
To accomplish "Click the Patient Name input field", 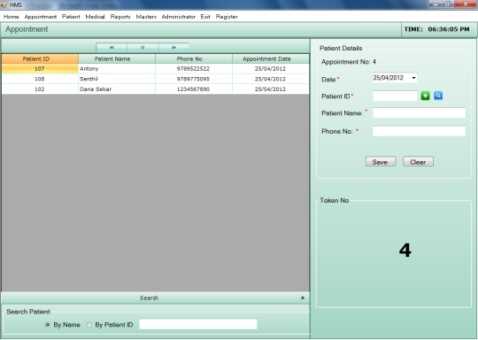I will point(419,112).
